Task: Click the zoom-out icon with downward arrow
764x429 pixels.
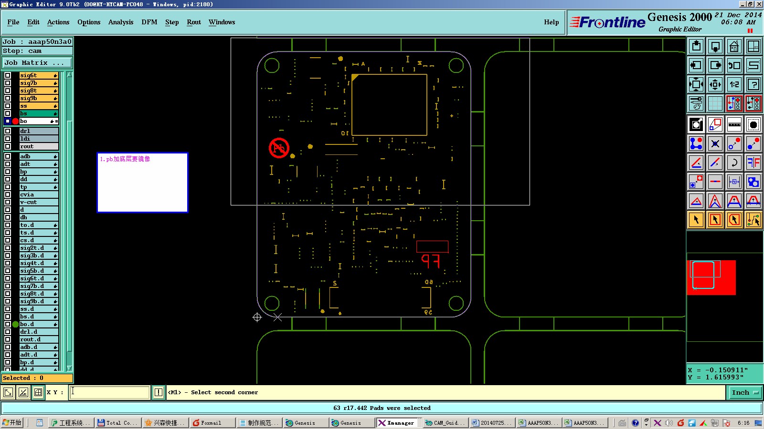Action: click(x=715, y=46)
